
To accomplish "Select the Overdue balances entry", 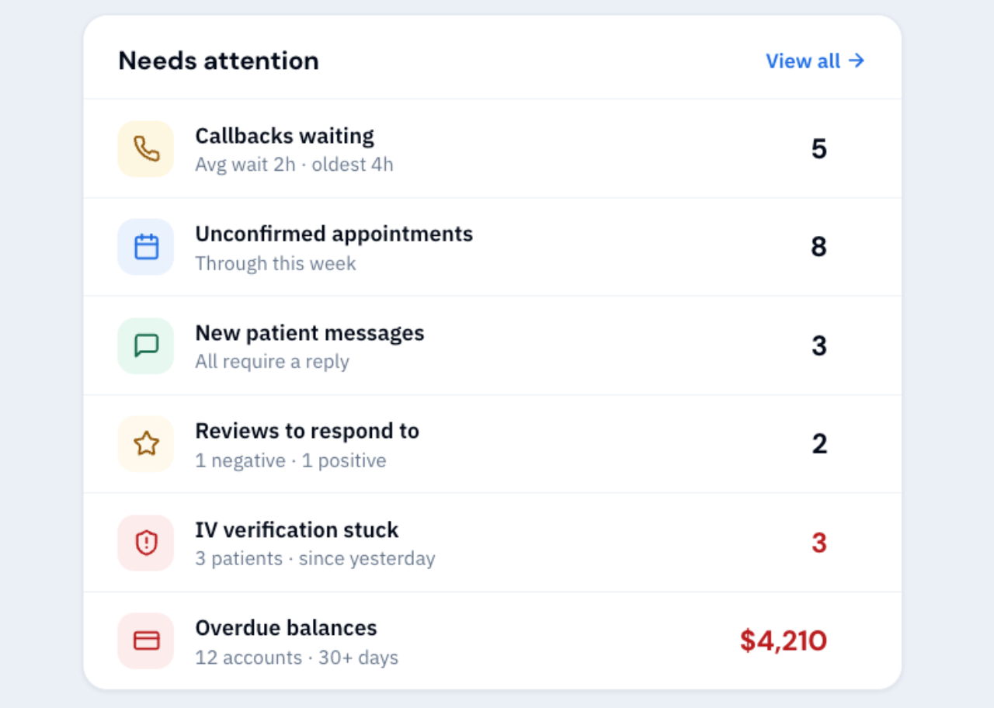I will (492, 640).
